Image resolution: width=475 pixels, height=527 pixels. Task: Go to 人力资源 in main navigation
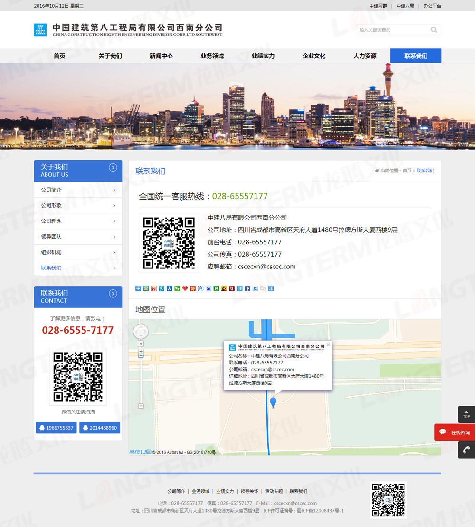coord(365,56)
